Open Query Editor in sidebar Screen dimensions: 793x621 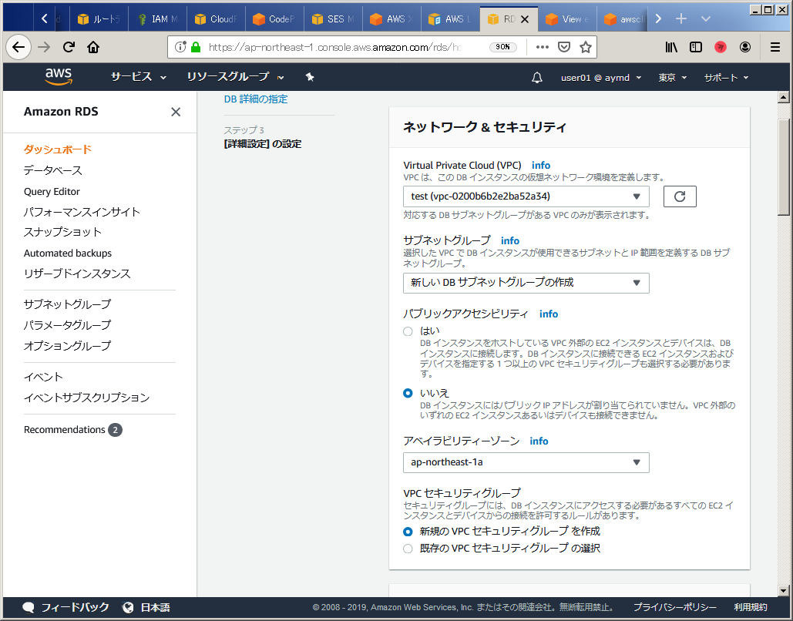pyautogui.click(x=52, y=192)
